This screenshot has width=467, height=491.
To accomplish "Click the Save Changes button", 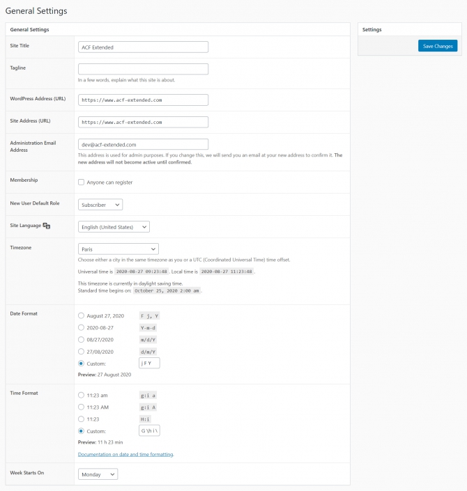I will 438,46.
